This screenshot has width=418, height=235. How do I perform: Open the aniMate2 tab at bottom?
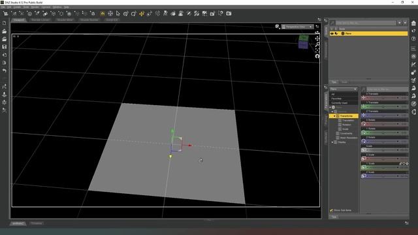click(18, 223)
